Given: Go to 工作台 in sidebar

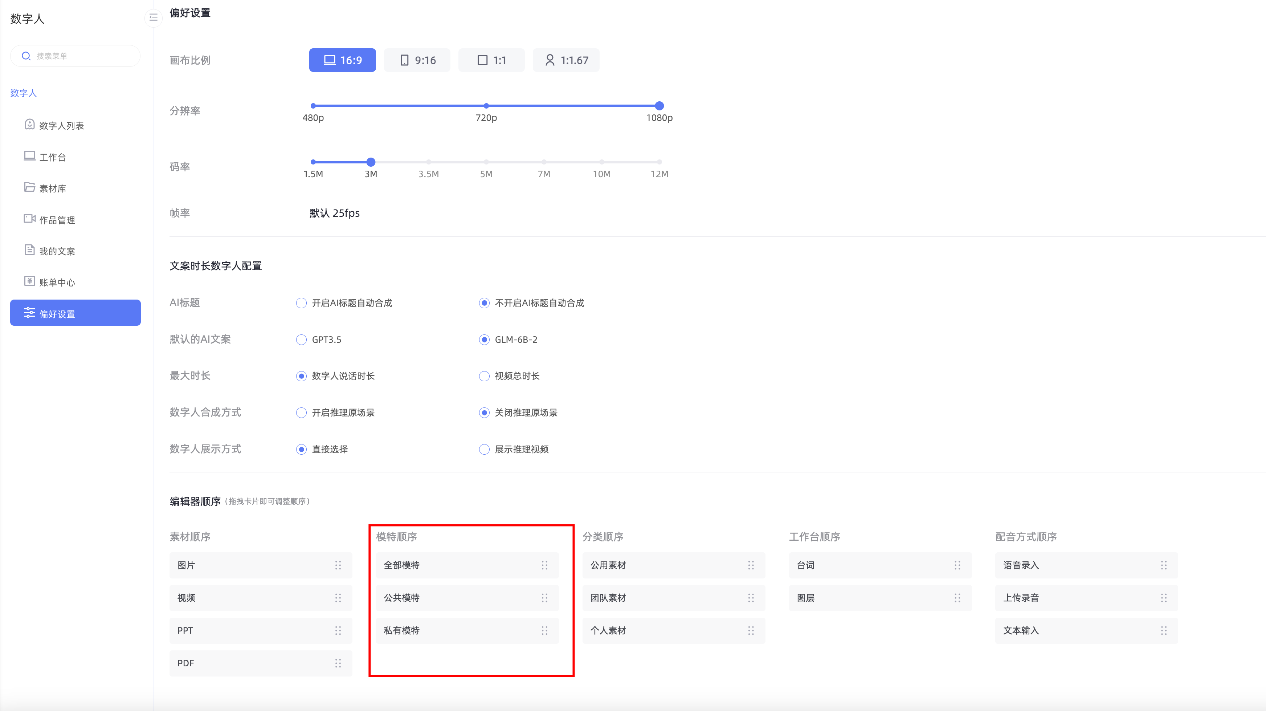Looking at the screenshot, I should point(75,157).
